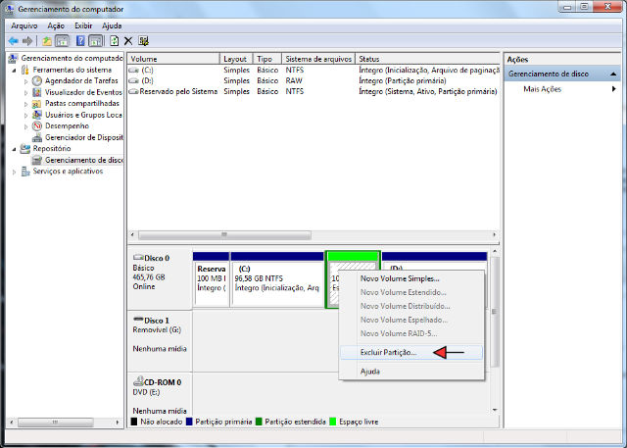Expand Serviços e aplicativos arrow
This screenshot has height=448, width=627.
point(15,172)
